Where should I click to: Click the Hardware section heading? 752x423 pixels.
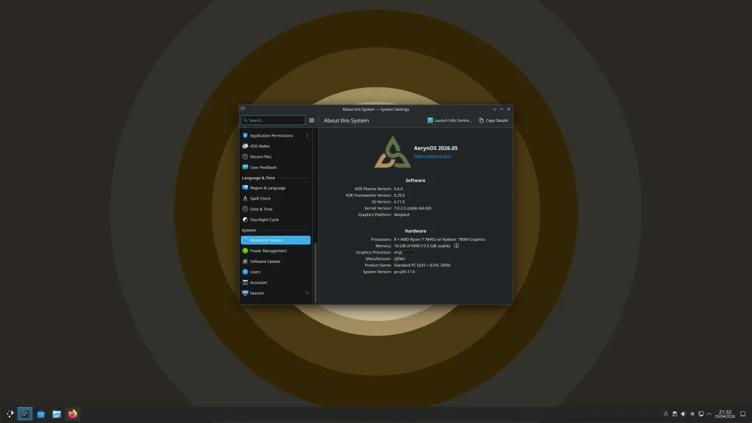[416, 231]
